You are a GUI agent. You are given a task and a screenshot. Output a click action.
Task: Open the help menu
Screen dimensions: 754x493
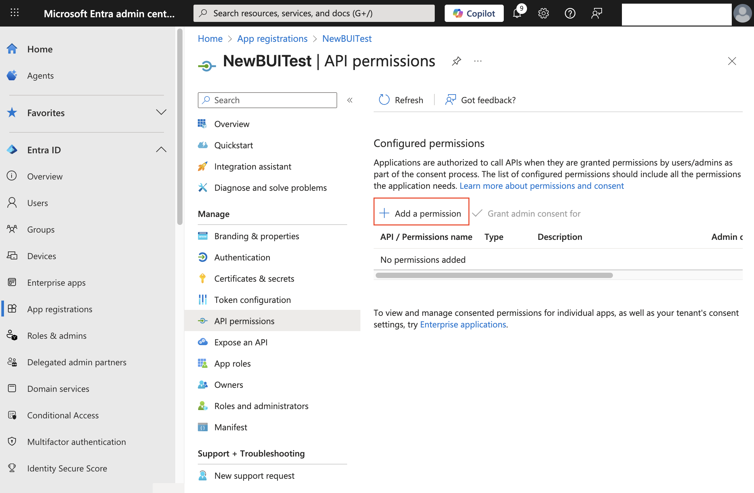pos(570,13)
